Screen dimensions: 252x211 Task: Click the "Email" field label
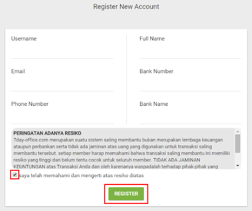coord(18,71)
